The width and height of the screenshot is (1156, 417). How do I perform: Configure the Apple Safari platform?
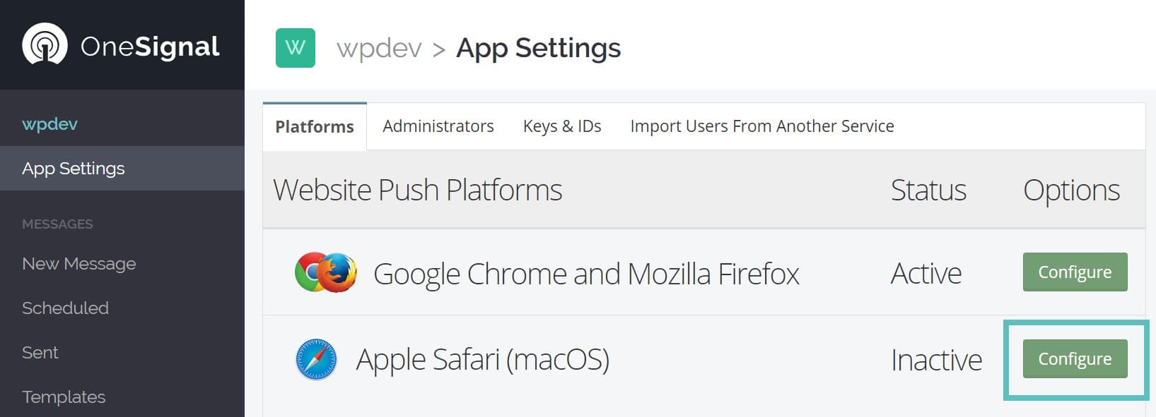(1074, 359)
